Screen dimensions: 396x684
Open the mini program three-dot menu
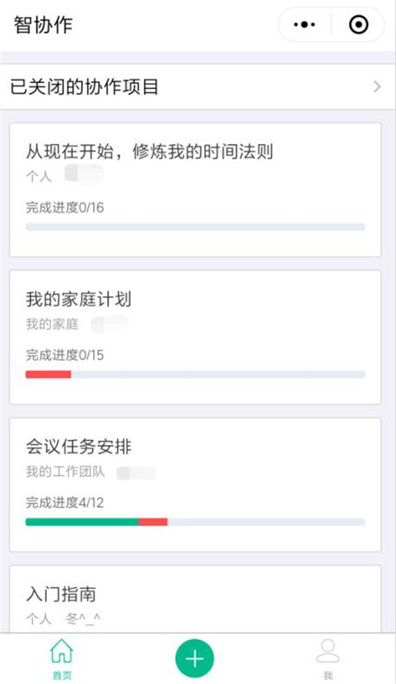coord(304,25)
